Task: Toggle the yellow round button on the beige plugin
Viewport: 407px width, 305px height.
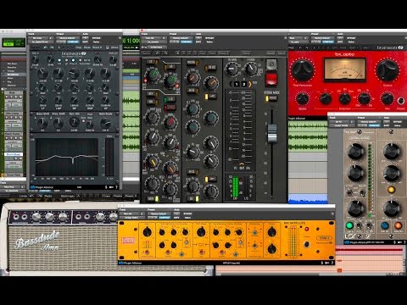Action: coord(391,190)
